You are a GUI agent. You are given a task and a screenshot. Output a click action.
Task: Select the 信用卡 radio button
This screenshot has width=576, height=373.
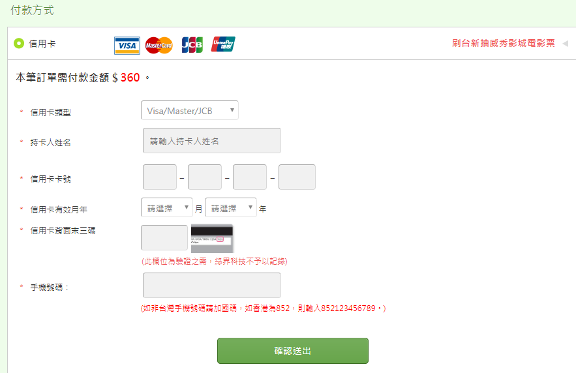coord(19,43)
